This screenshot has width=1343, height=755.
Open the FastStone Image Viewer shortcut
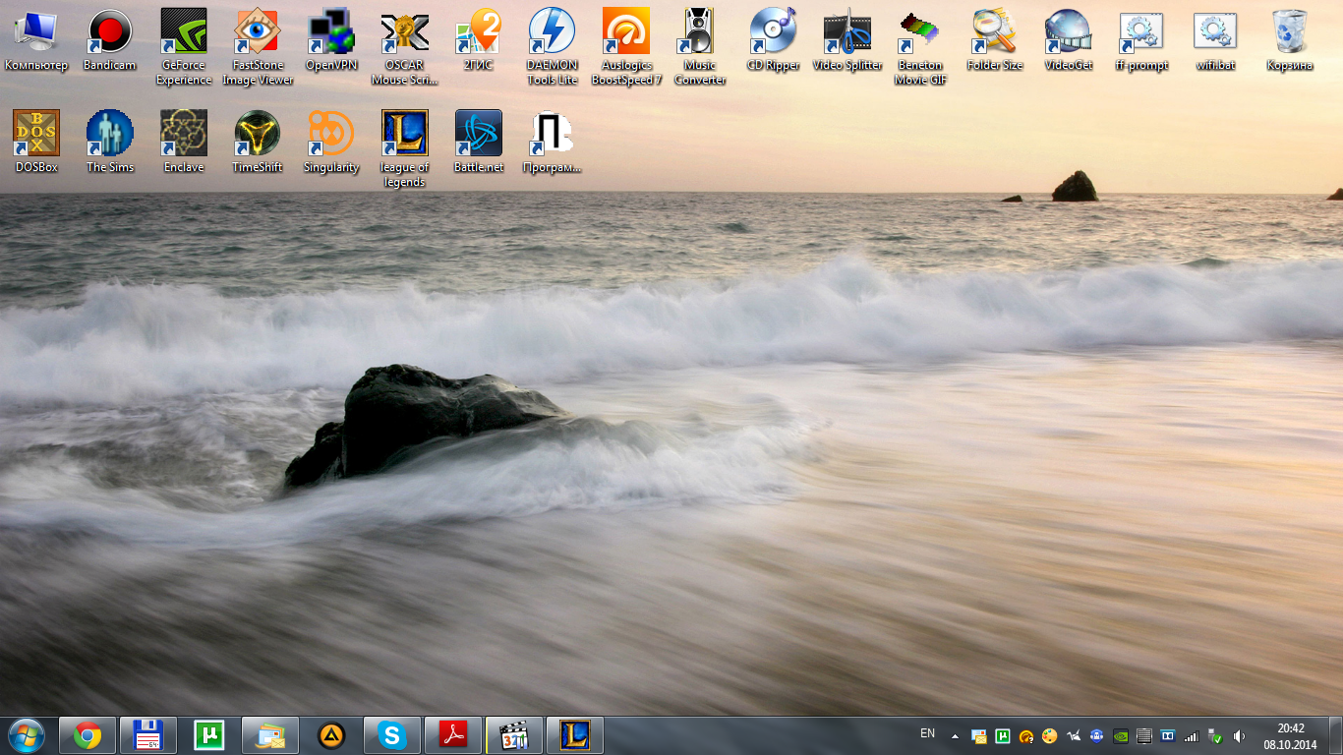[258, 32]
